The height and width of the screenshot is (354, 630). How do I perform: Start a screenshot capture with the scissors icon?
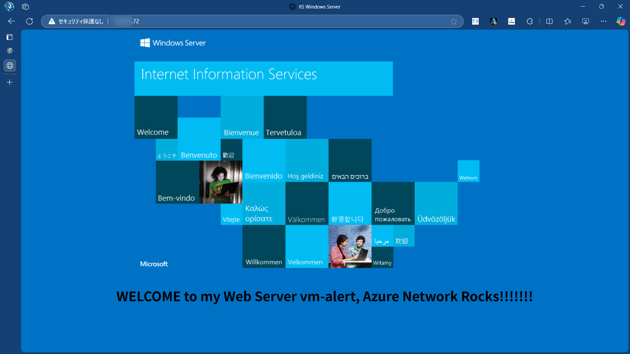coord(586,21)
